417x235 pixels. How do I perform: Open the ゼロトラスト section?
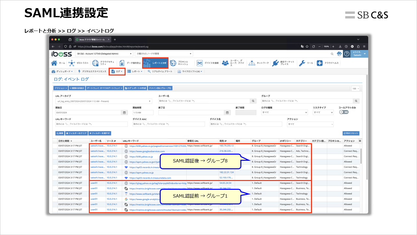pyautogui.click(x=78, y=63)
